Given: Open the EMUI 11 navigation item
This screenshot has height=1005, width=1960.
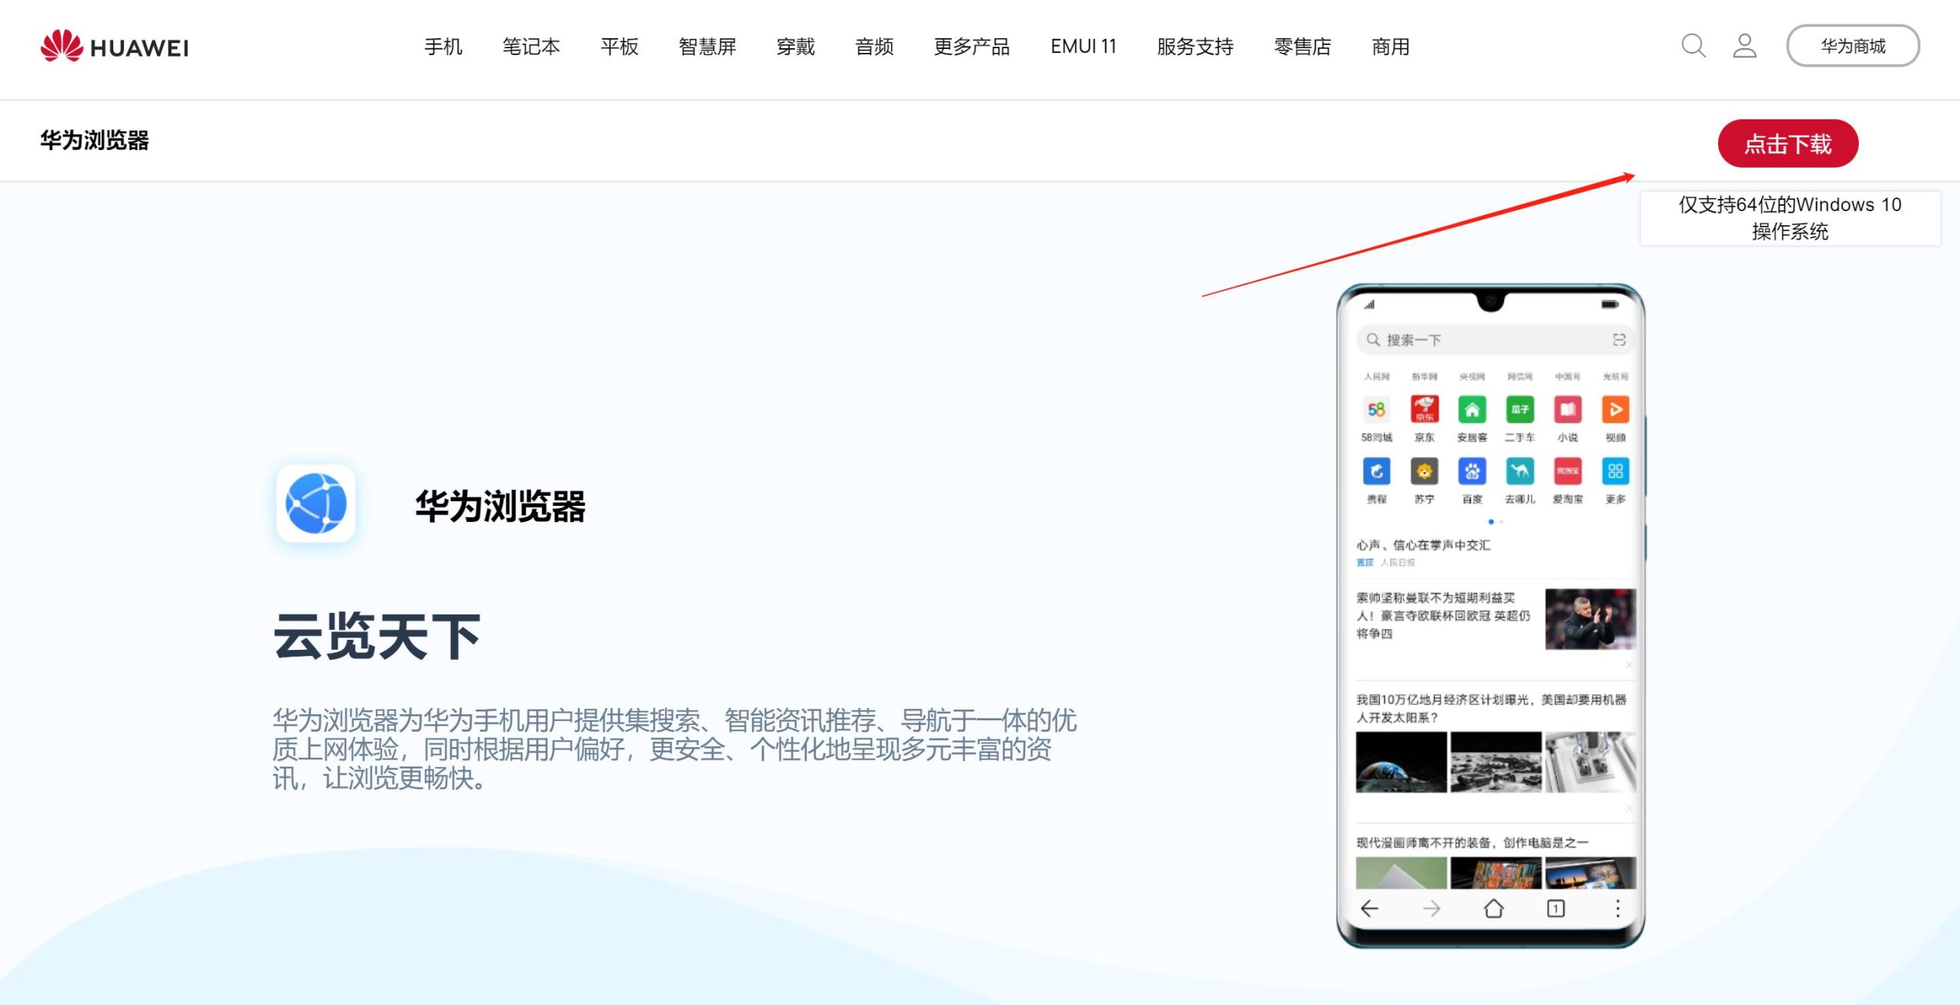Looking at the screenshot, I should [1083, 47].
